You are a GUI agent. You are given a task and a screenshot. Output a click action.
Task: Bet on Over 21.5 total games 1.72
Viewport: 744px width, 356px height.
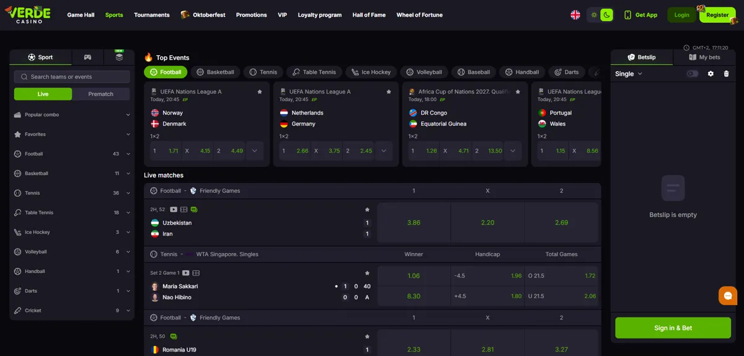pyautogui.click(x=562, y=276)
